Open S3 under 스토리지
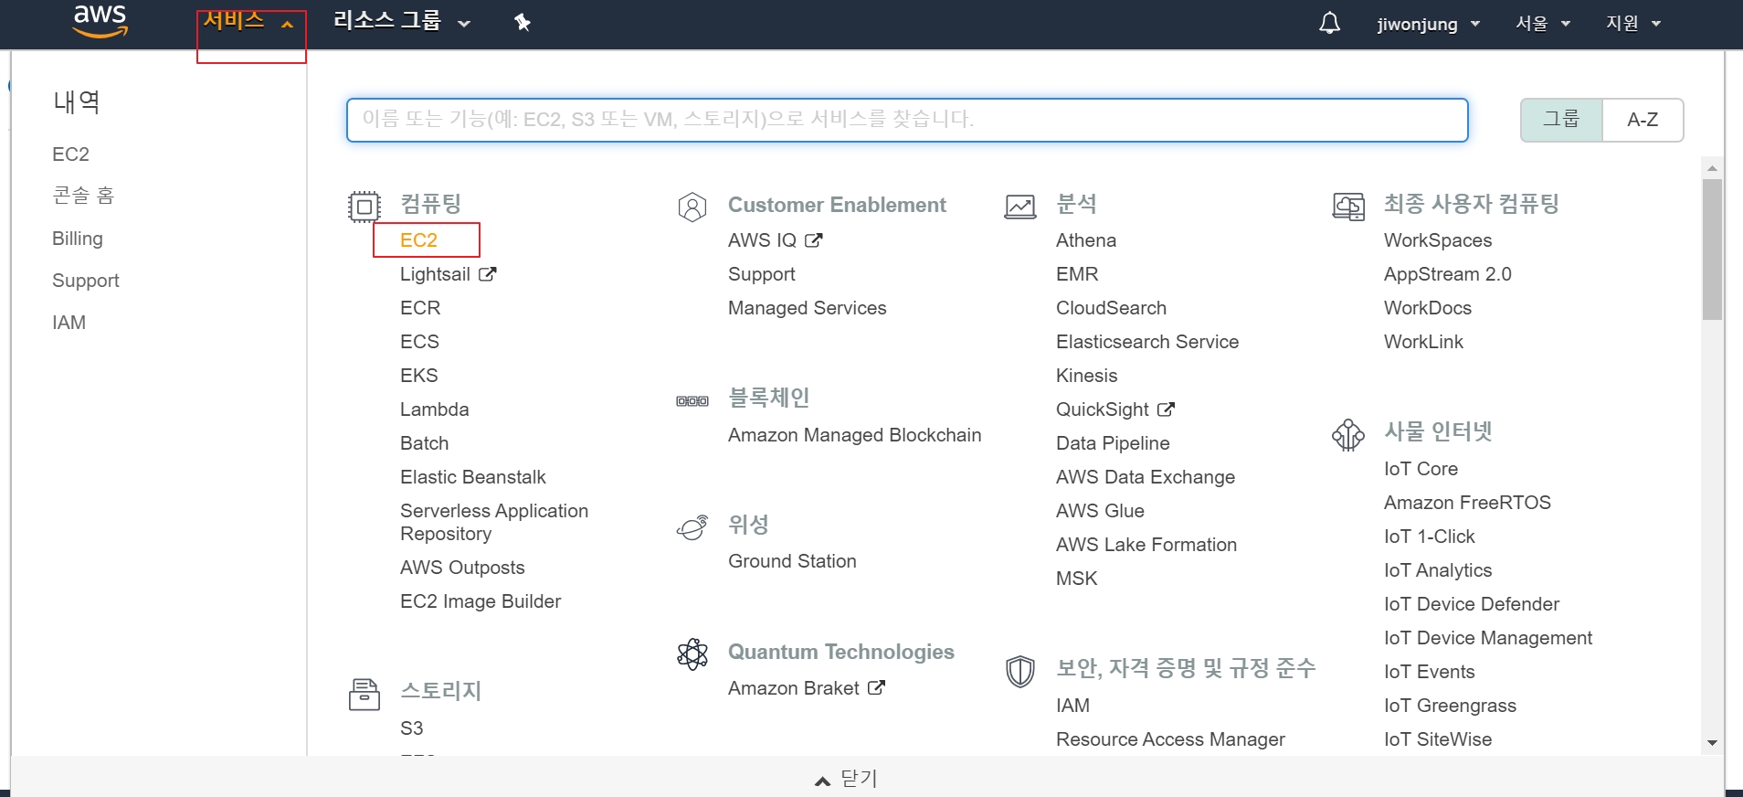The height and width of the screenshot is (797, 1743). [x=411, y=728]
